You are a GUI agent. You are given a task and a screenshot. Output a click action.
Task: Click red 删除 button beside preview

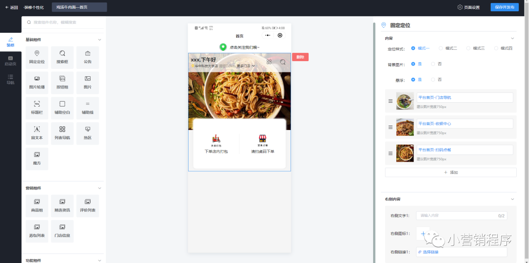tap(300, 57)
